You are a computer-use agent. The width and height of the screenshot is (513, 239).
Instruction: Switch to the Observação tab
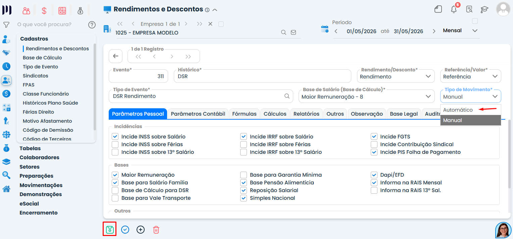coord(367,114)
